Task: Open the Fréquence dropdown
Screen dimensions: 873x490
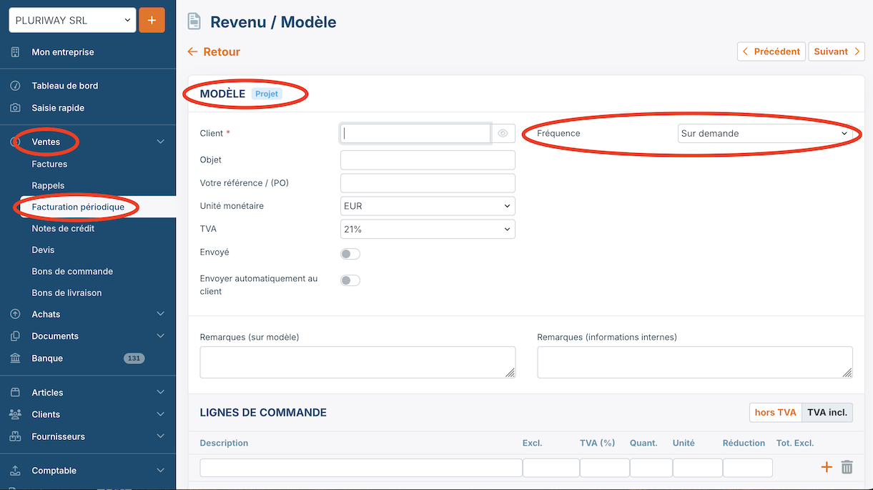Action: tap(764, 134)
